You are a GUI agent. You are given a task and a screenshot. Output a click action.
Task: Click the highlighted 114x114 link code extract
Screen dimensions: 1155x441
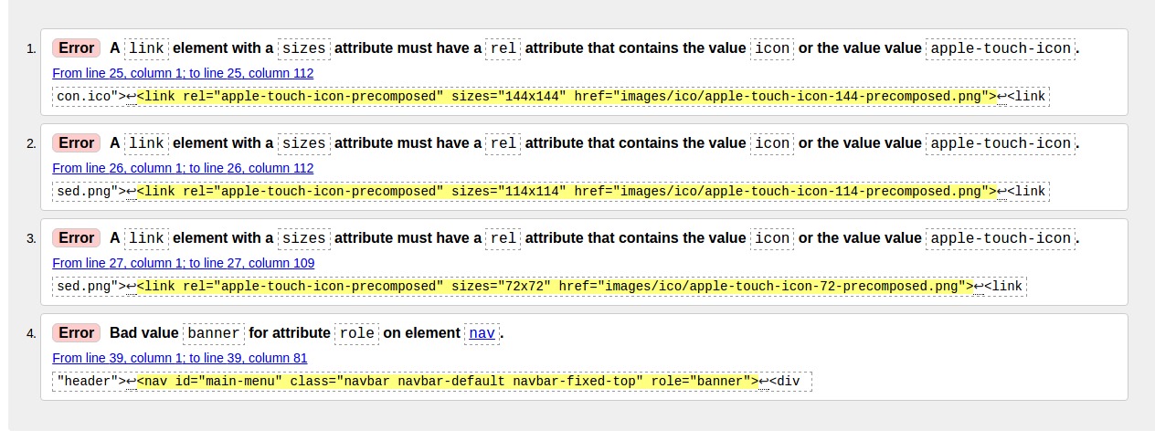pos(567,192)
